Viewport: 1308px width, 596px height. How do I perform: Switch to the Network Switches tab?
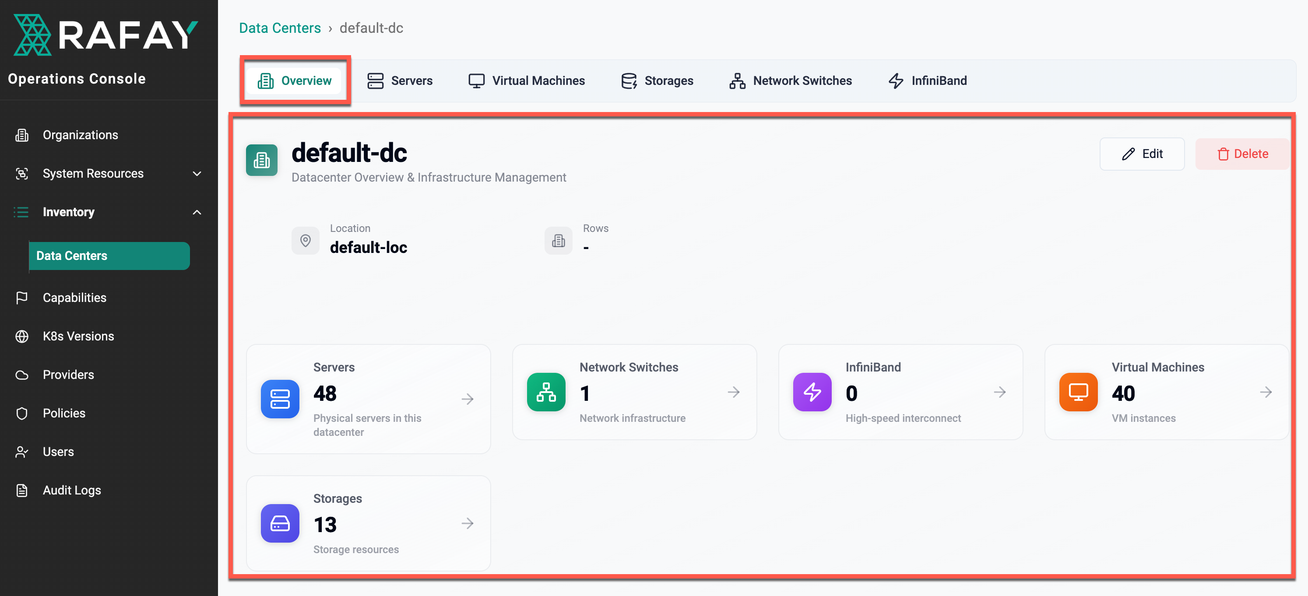coord(790,80)
